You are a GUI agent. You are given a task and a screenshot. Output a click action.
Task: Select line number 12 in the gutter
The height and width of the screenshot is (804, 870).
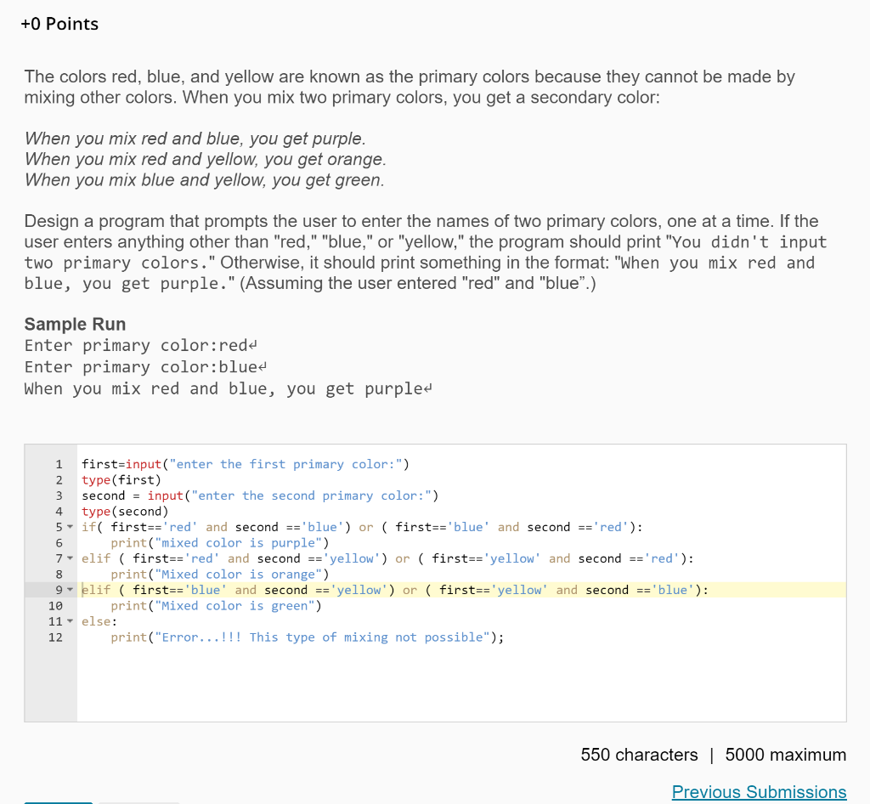[57, 637]
